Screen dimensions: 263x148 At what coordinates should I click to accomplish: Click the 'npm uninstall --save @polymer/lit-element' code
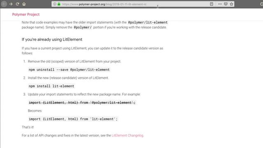[x=69, y=69]
